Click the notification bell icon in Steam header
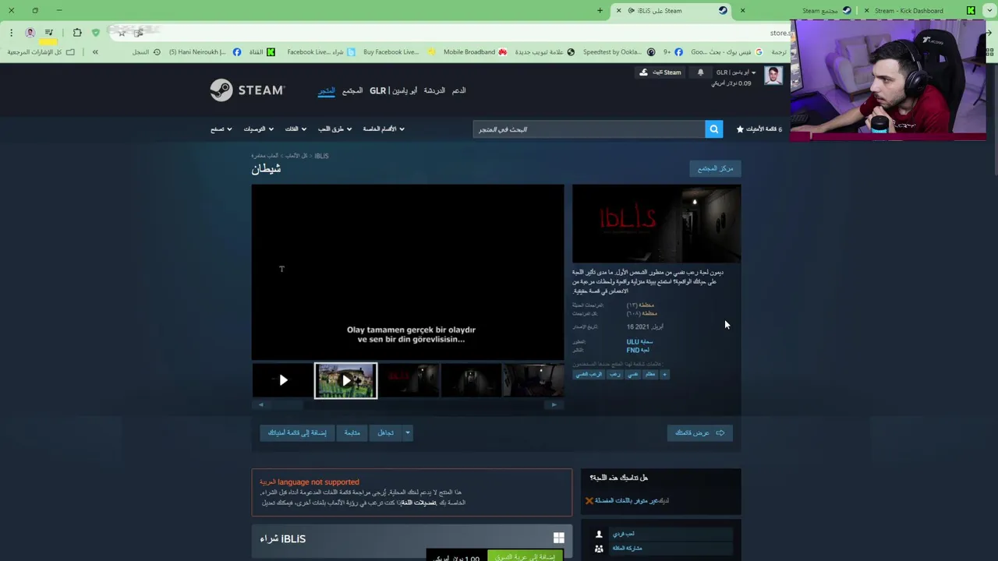 (x=700, y=72)
